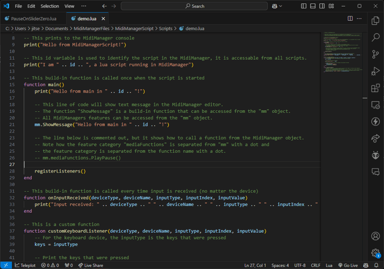The height and width of the screenshot is (269, 384).
Task: Toggle the secondary side bar
Action: [x=322, y=6]
